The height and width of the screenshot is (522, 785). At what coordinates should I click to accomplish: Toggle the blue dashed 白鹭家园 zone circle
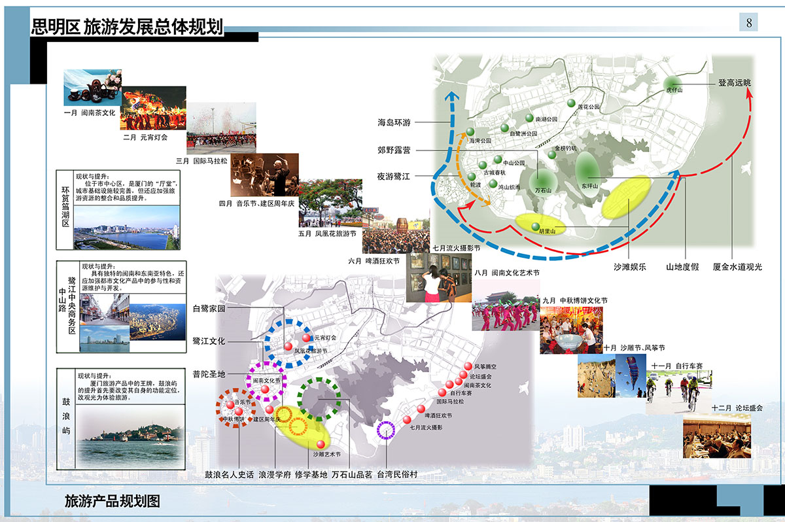tap(288, 341)
